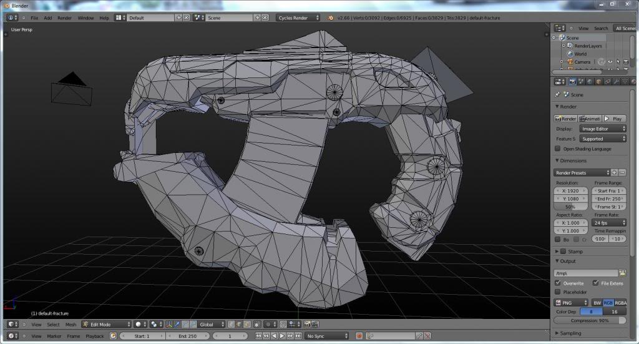Open Feature Set Supported dropdown
The height and width of the screenshot is (344, 639).
pos(603,139)
